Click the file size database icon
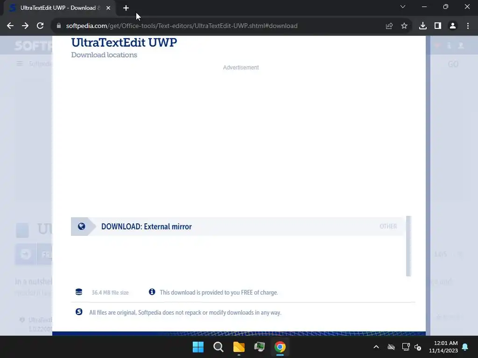The width and height of the screenshot is (478, 358). 78,292
